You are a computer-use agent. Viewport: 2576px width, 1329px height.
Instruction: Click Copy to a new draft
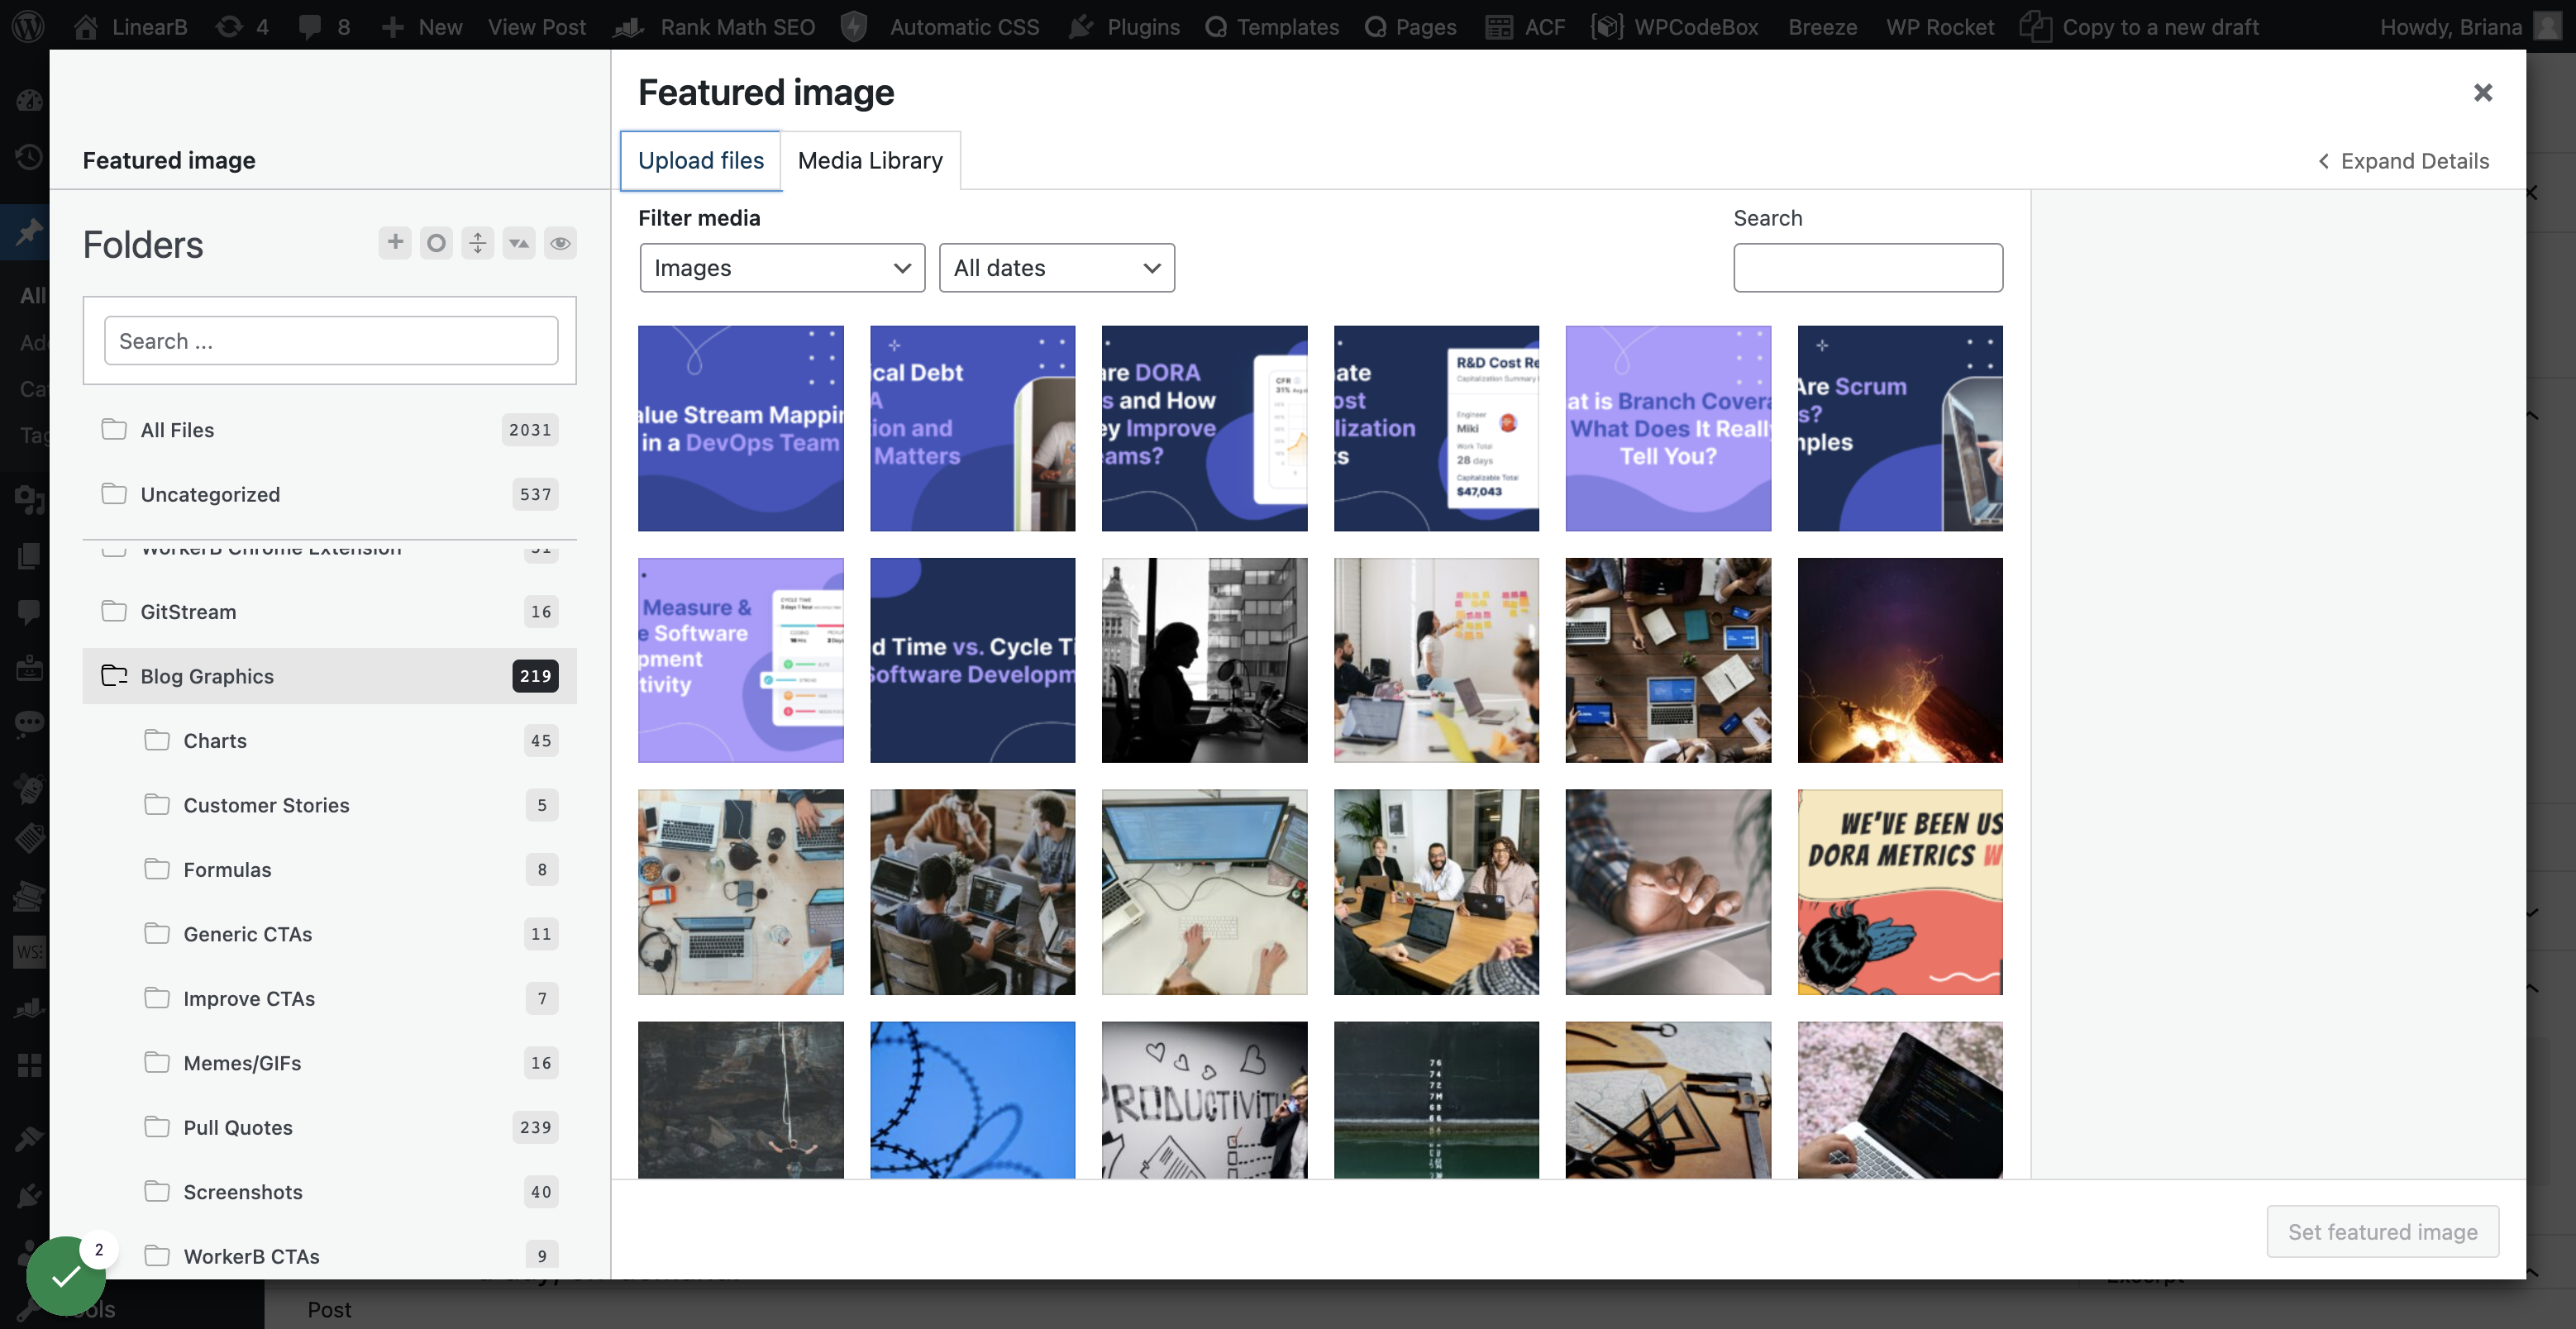pyautogui.click(x=2139, y=26)
